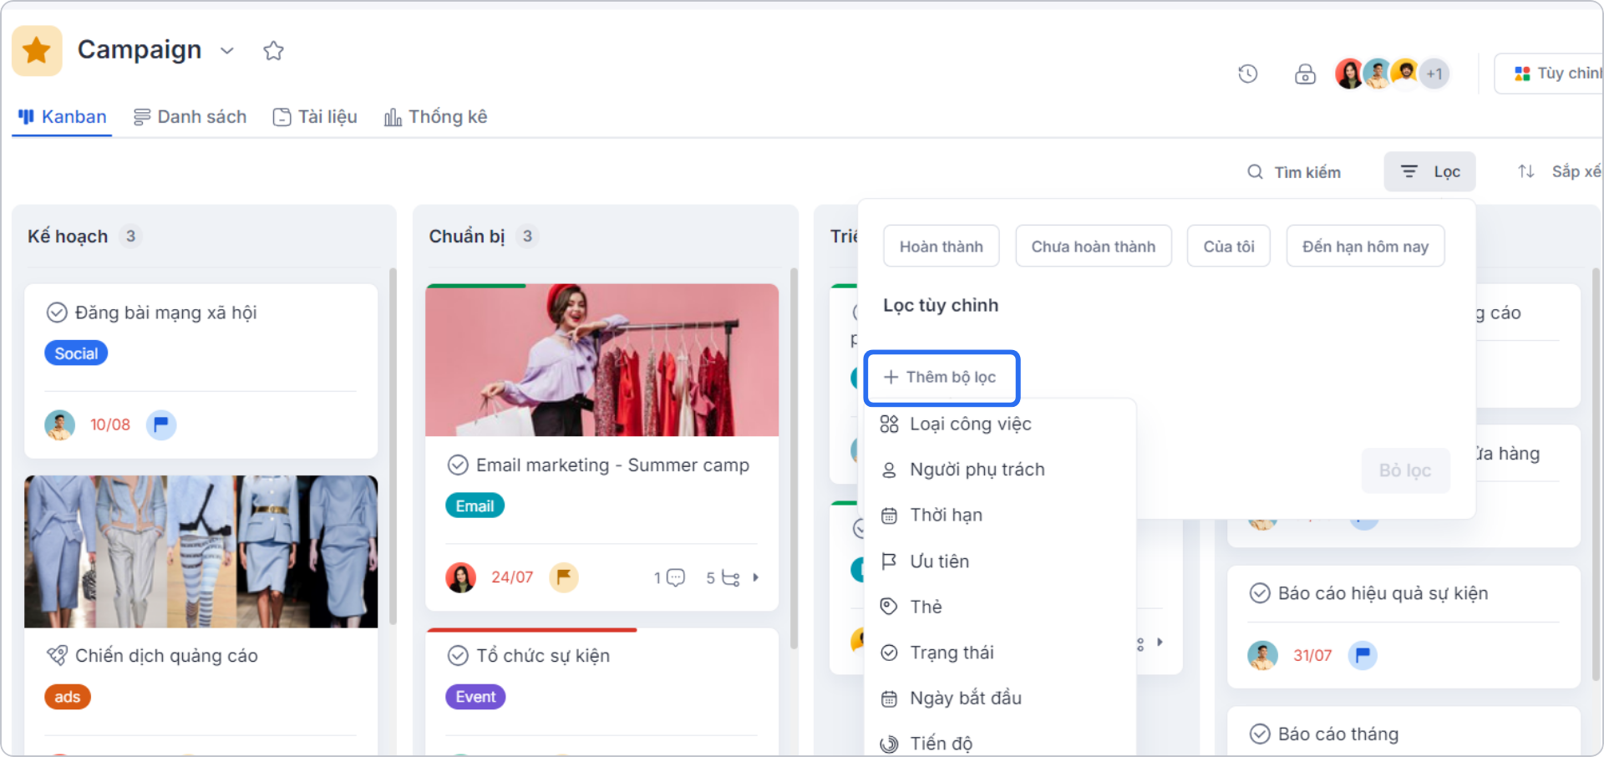Click the Tìm kiếm search field
The image size is (1604, 757).
[x=1294, y=172]
